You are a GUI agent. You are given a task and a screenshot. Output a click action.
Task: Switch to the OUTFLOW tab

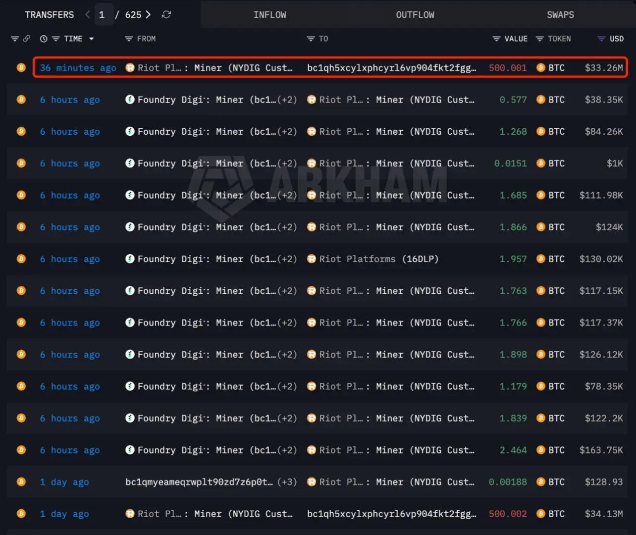coord(415,15)
